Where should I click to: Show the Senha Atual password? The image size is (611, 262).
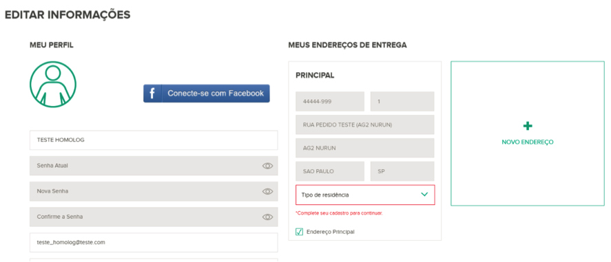click(267, 166)
